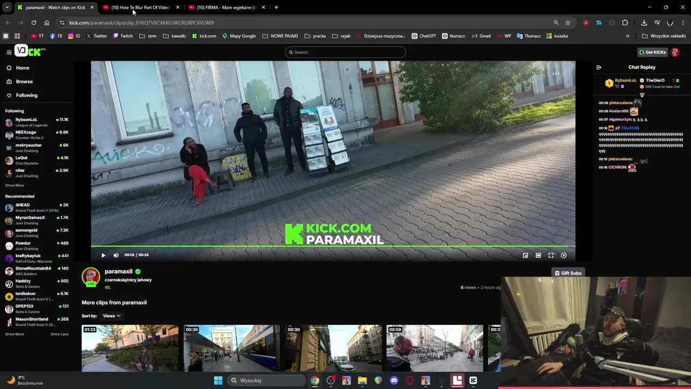Screen dimensions: 691x389
Task: Collapse the Chat Replay panel
Action: click(598, 68)
